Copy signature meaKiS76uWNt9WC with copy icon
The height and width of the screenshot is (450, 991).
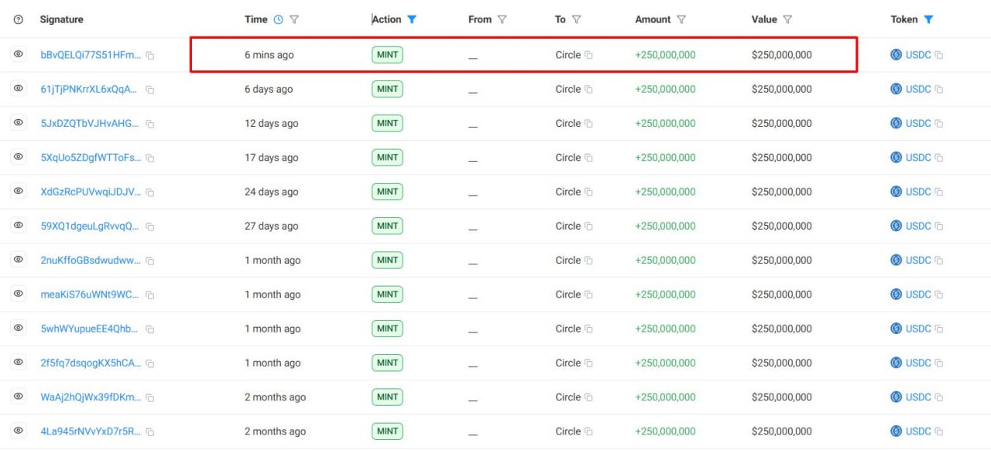[150, 295]
